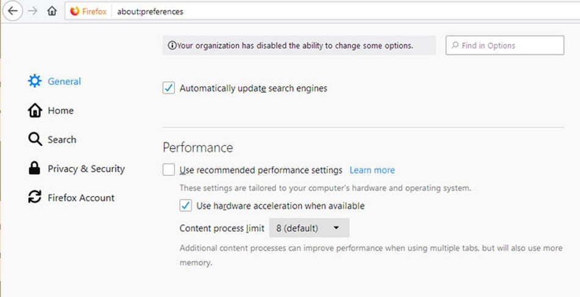
Task: Click the Home house icon in sidebar
Action: (x=35, y=111)
